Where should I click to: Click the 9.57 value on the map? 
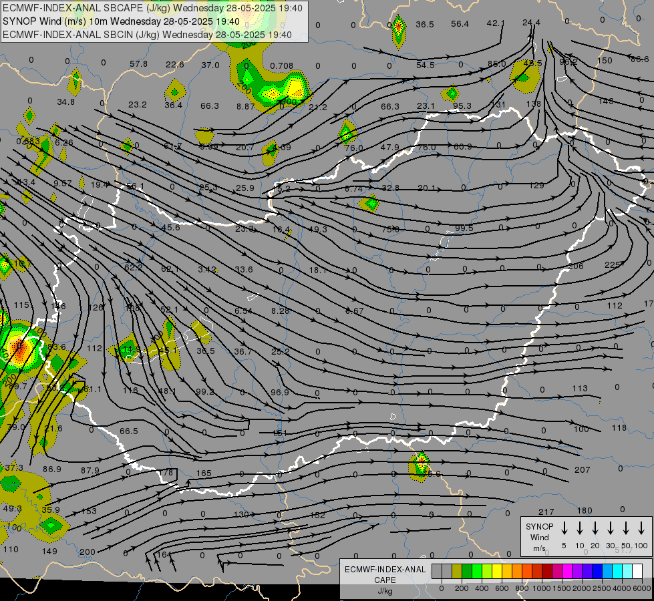point(63,184)
